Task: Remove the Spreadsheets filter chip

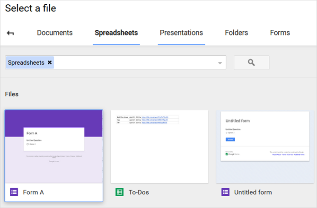Action: click(x=50, y=62)
